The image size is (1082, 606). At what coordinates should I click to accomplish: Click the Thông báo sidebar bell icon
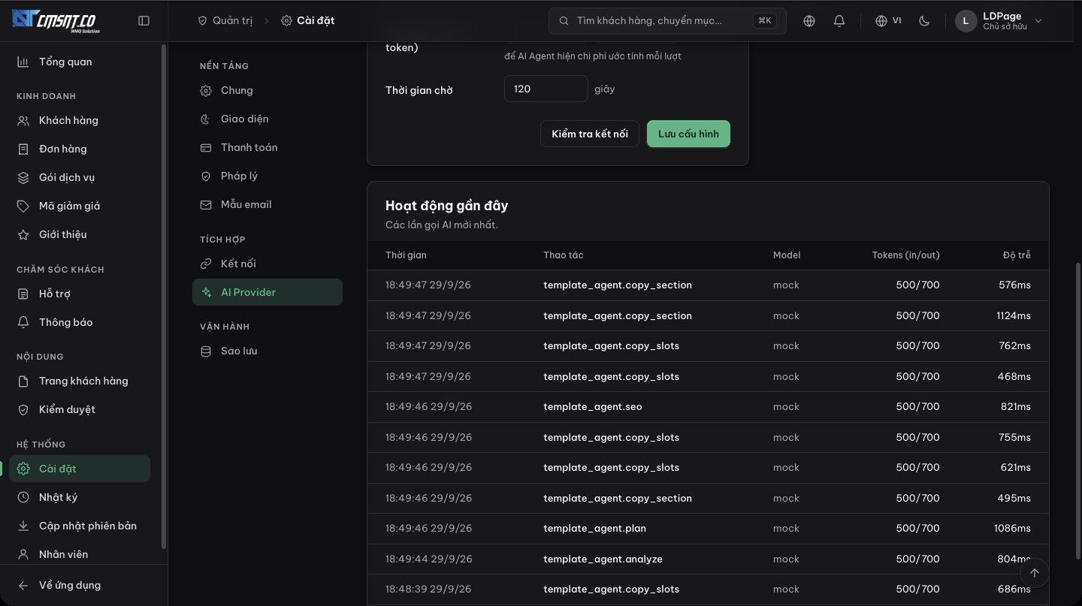click(x=23, y=322)
